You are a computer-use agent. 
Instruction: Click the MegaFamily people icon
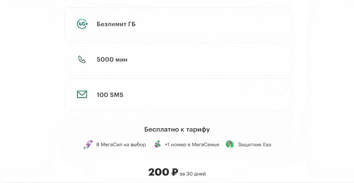click(x=157, y=144)
